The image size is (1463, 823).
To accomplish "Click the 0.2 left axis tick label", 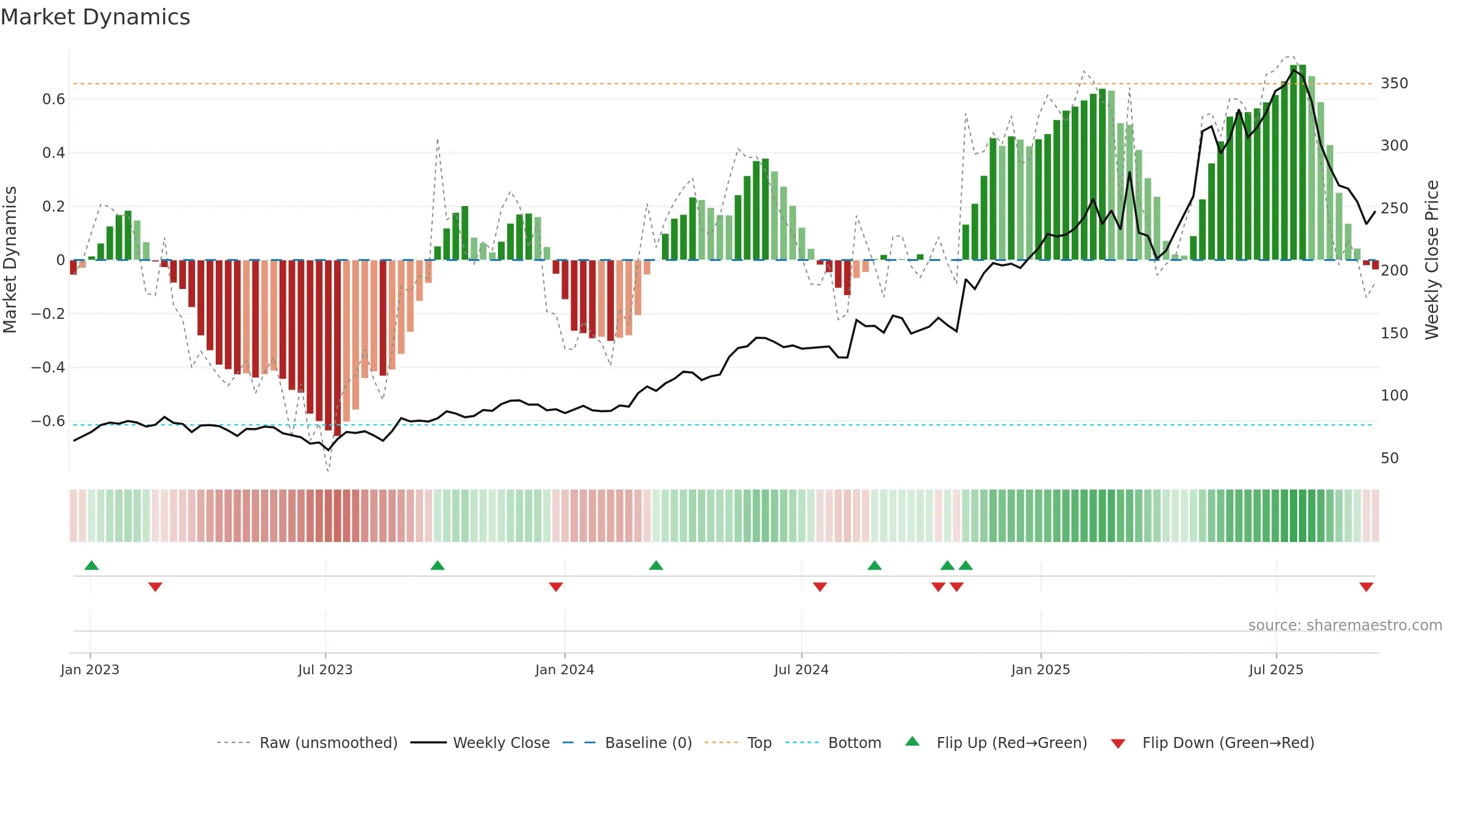I will point(54,206).
